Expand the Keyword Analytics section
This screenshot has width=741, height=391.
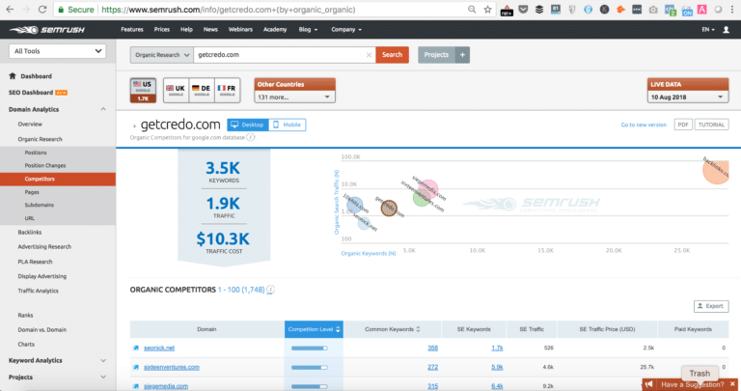103,360
